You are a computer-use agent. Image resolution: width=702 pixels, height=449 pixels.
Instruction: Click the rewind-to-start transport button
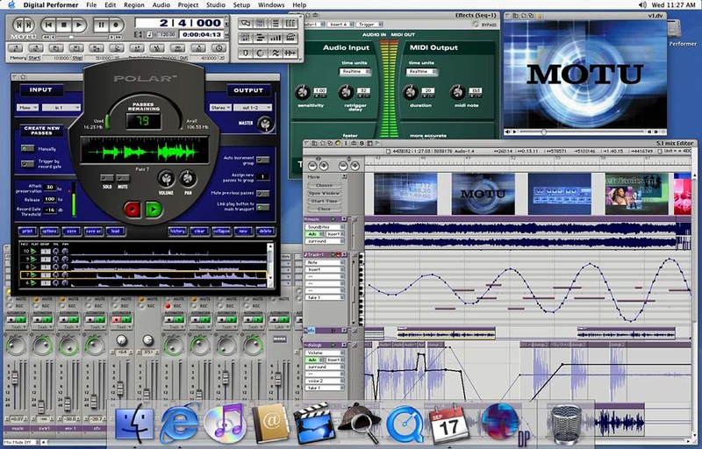coord(49,25)
